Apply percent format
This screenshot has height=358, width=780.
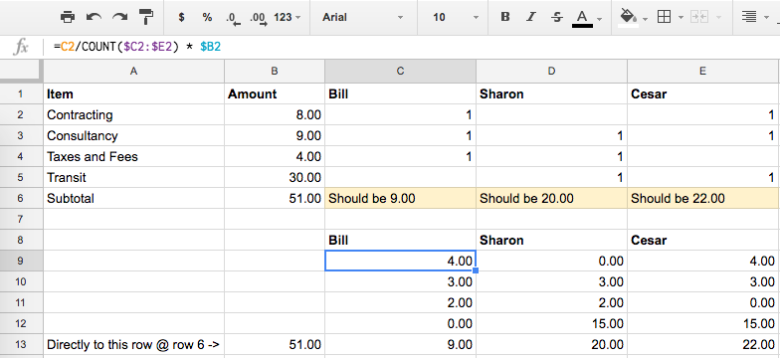pos(207,18)
